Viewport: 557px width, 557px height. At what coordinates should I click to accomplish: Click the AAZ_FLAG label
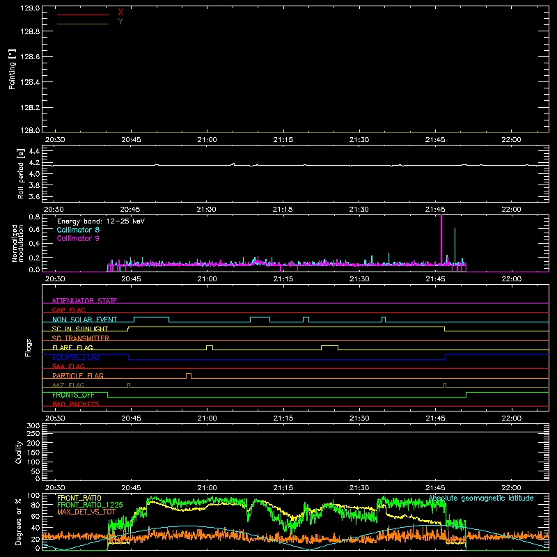click(x=68, y=385)
